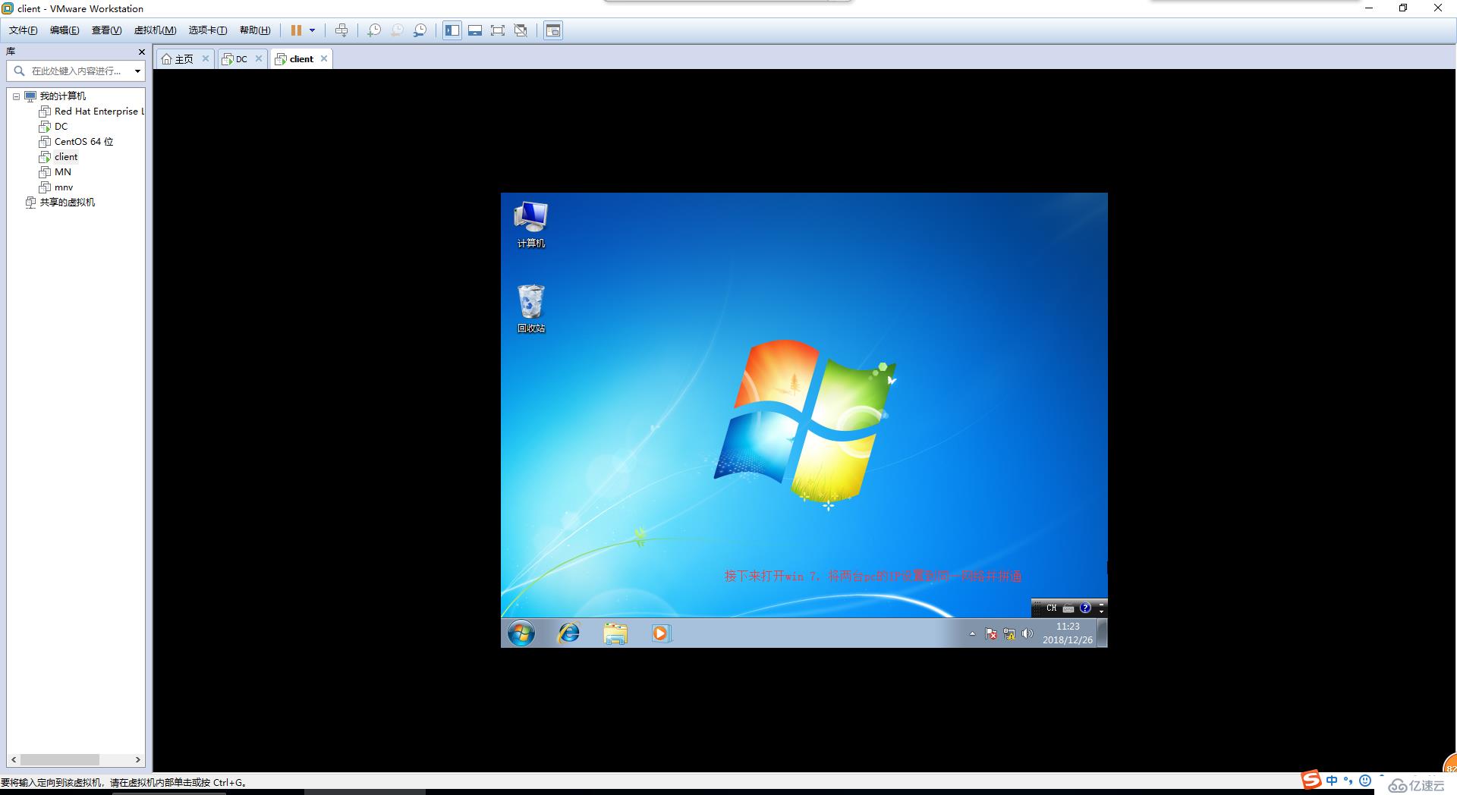Close the 库 library panel
The image size is (1457, 795).
(x=141, y=52)
